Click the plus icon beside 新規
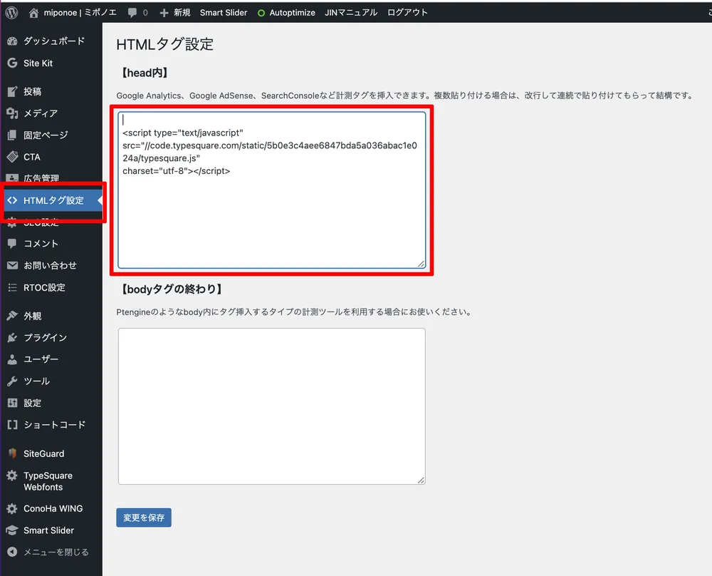712x576 pixels. point(164,13)
